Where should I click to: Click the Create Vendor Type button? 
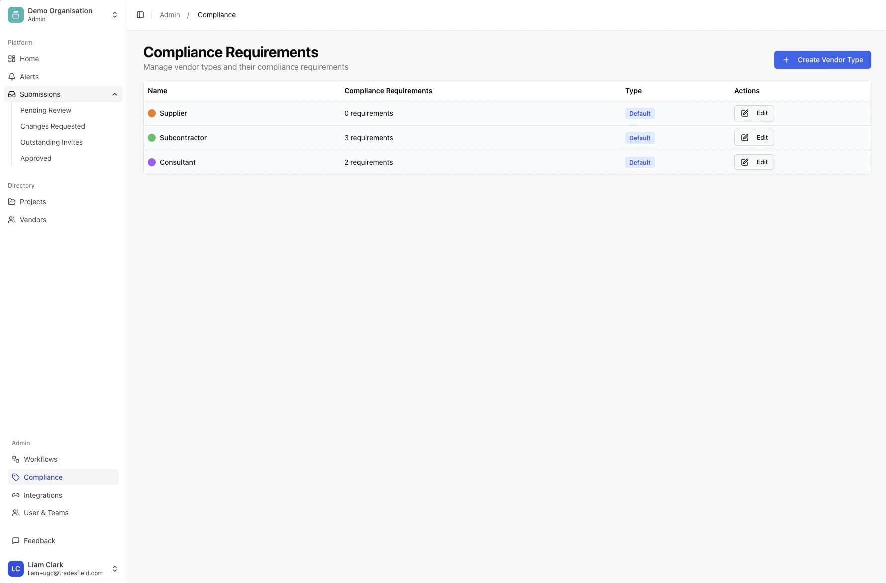pyautogui.click(x=822, y=60)
